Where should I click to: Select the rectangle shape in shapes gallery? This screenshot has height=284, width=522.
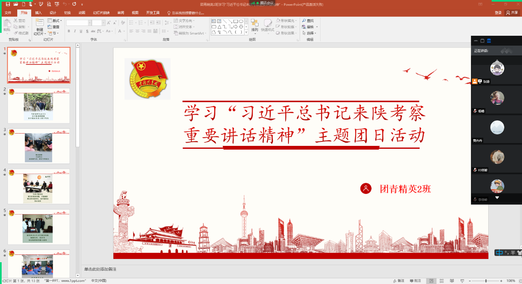236,21
